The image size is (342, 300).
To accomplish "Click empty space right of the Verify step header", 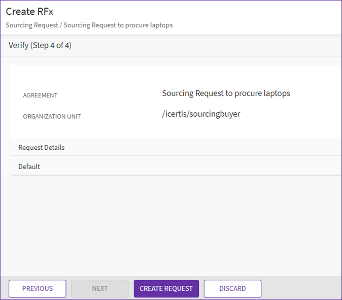I will tap(203, 46).
